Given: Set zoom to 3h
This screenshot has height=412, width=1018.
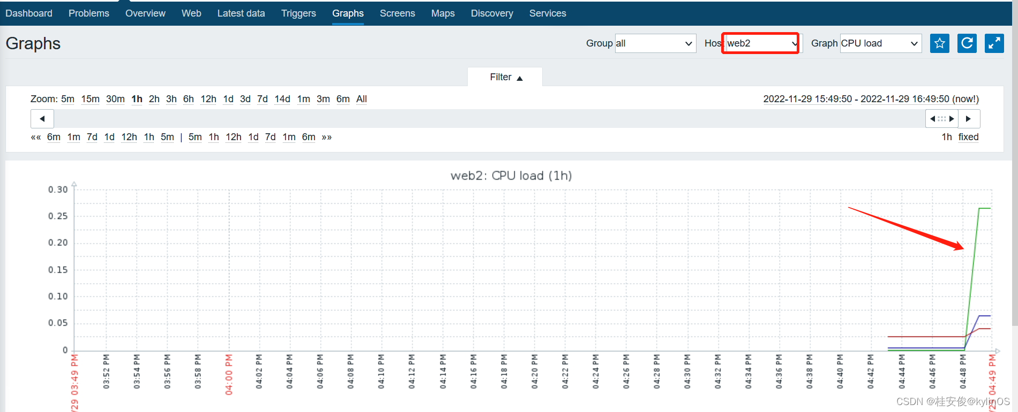Looking at the screenshot, I should point(171,99).
